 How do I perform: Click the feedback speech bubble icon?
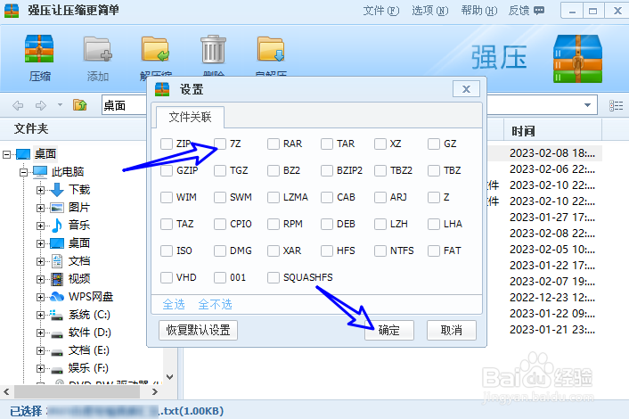pos(539,10)
